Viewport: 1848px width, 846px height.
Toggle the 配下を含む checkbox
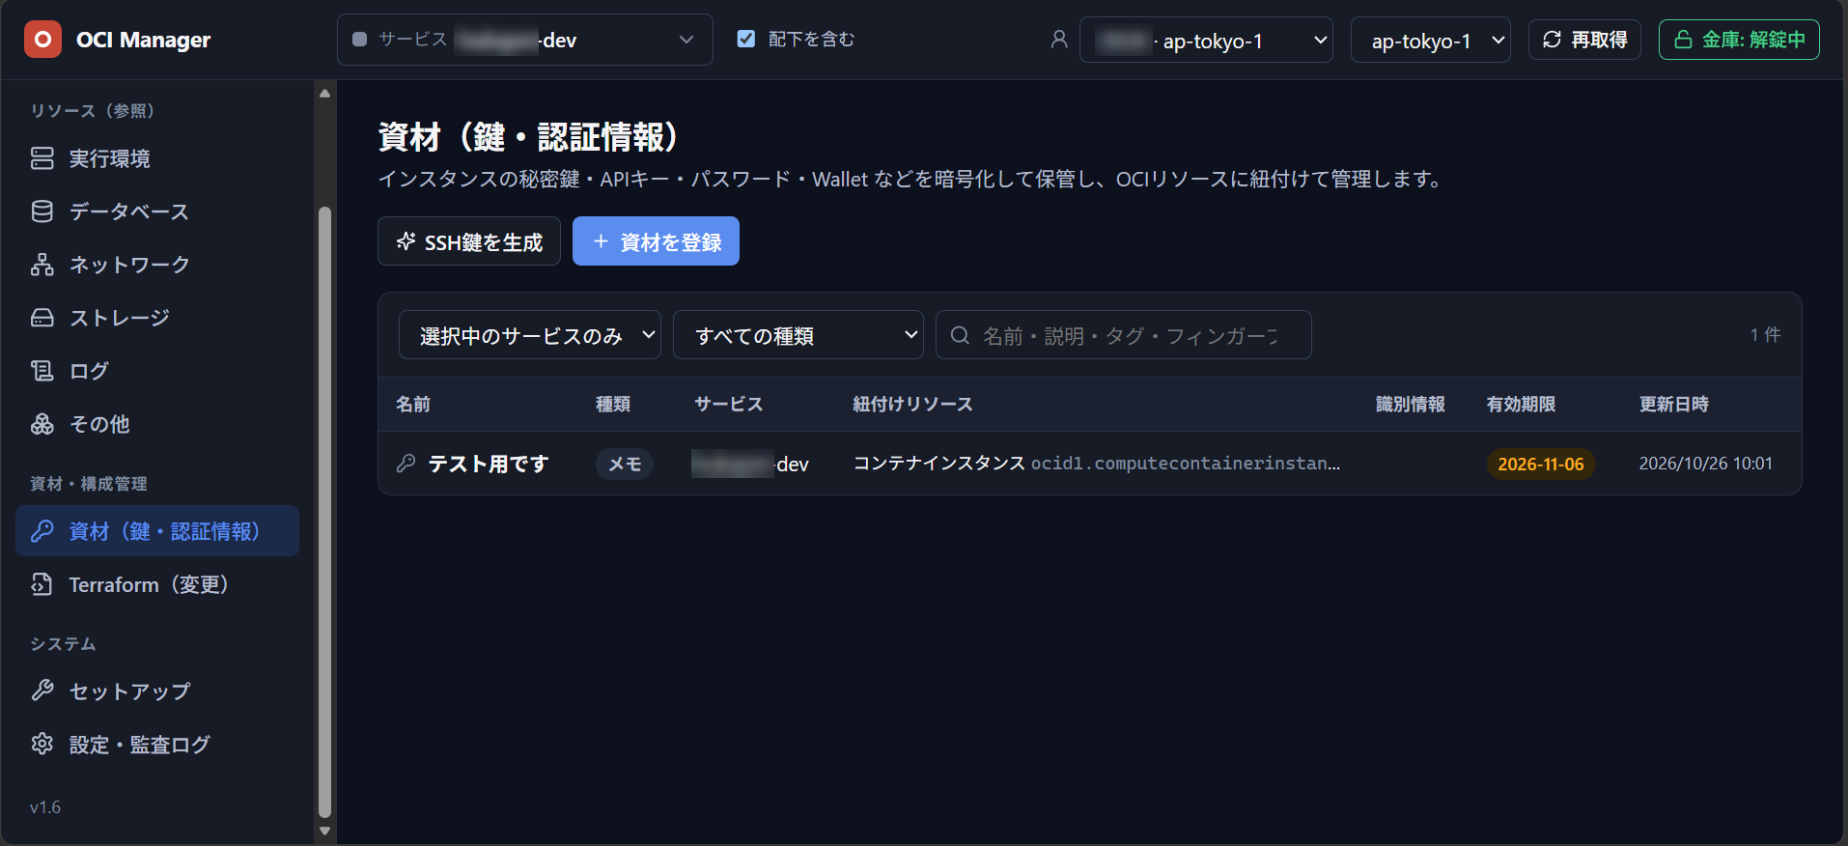745,39
